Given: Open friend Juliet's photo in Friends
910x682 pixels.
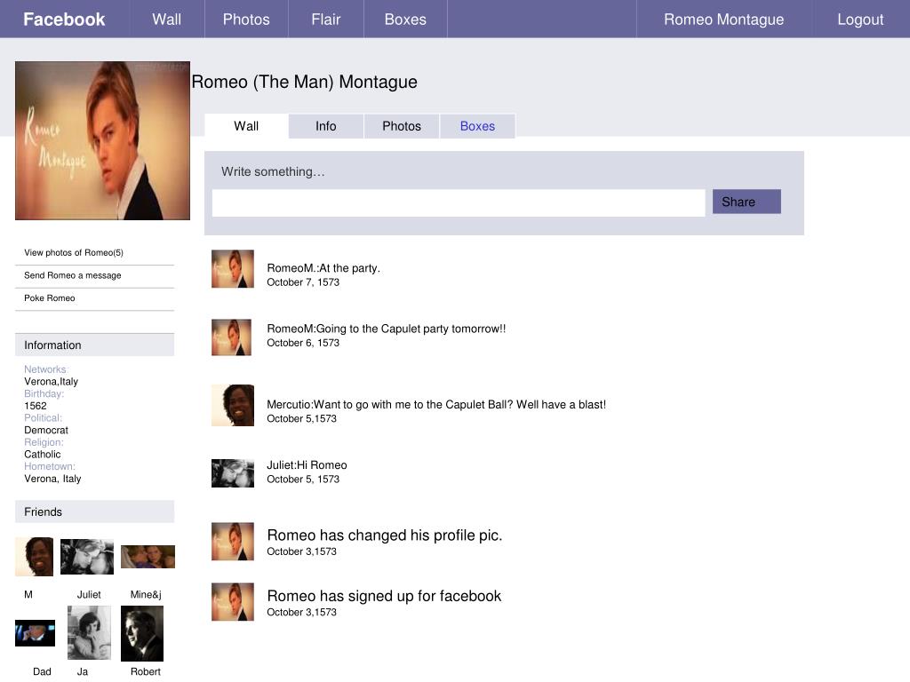Looking at the screenshot, I should pyautogui.click(x=87, y=557).
